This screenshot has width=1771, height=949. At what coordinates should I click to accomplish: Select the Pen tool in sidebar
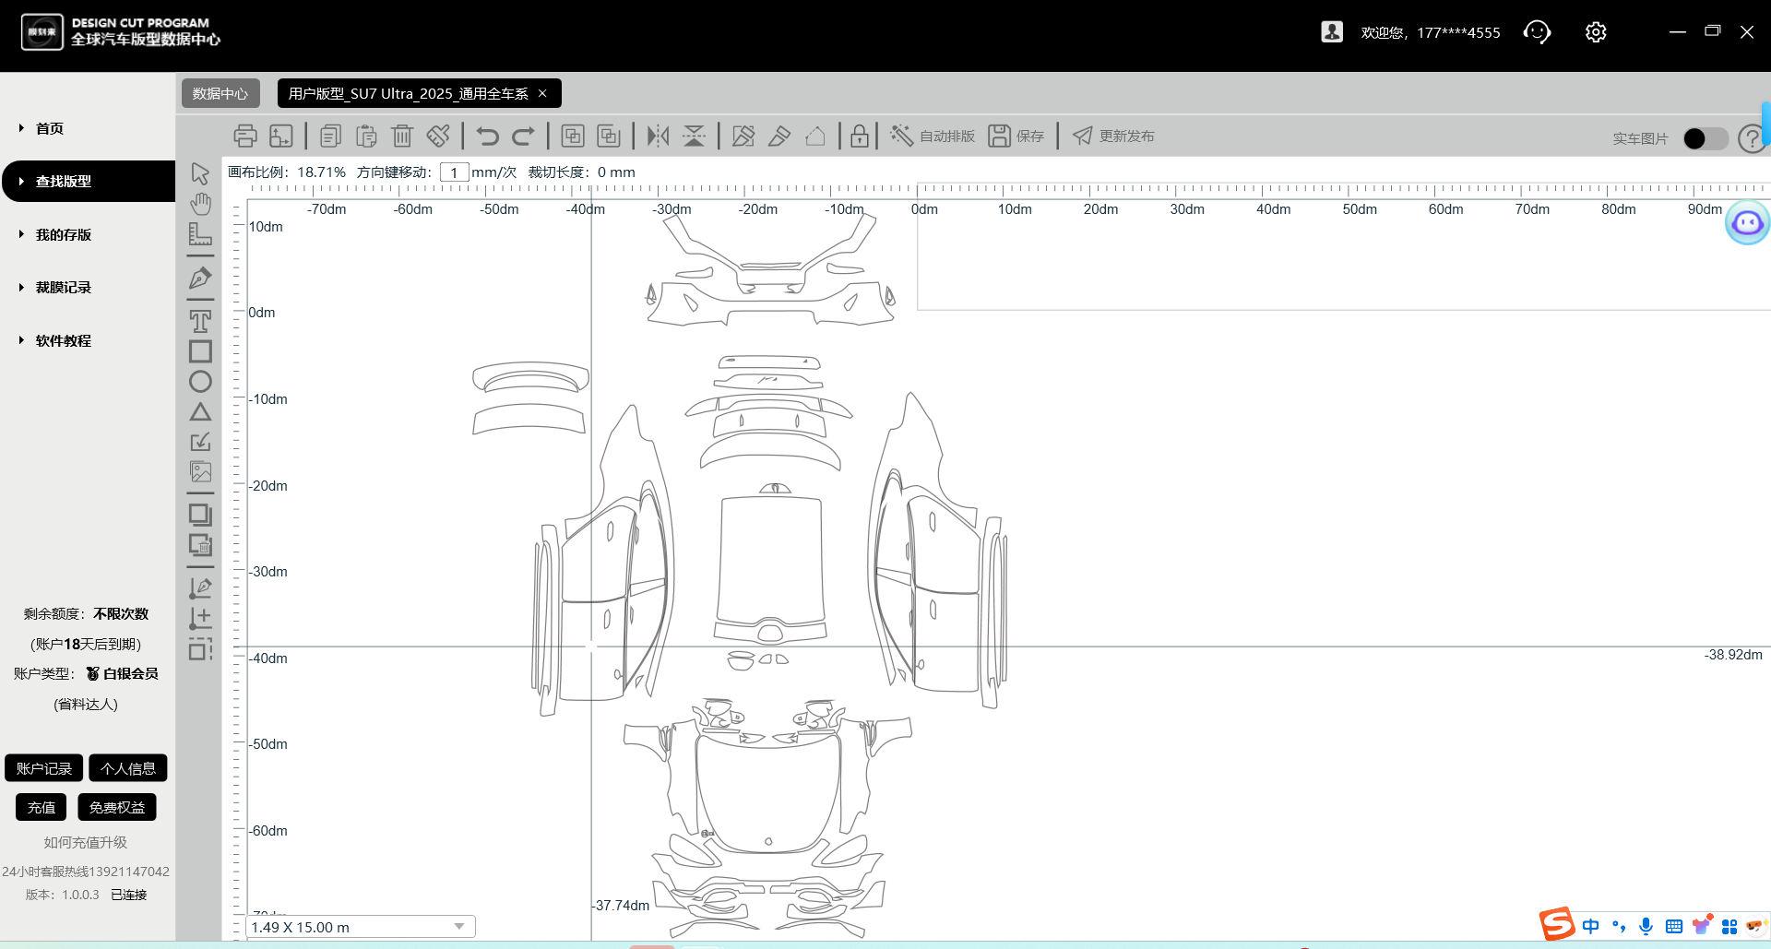coord(200,278)
